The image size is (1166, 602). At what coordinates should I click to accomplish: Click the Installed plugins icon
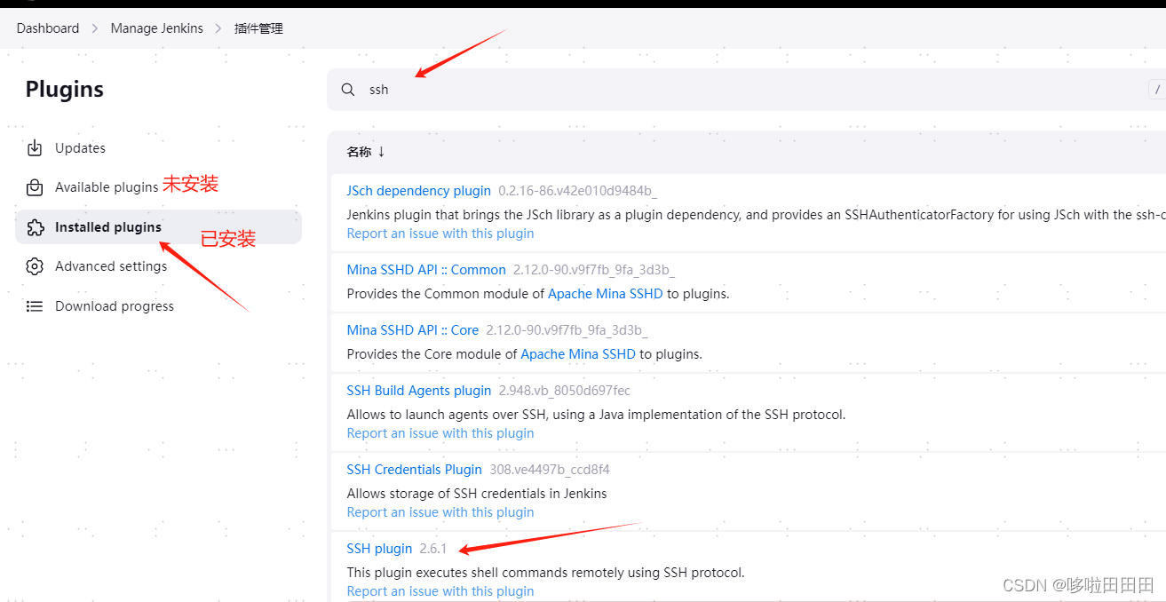34,226
